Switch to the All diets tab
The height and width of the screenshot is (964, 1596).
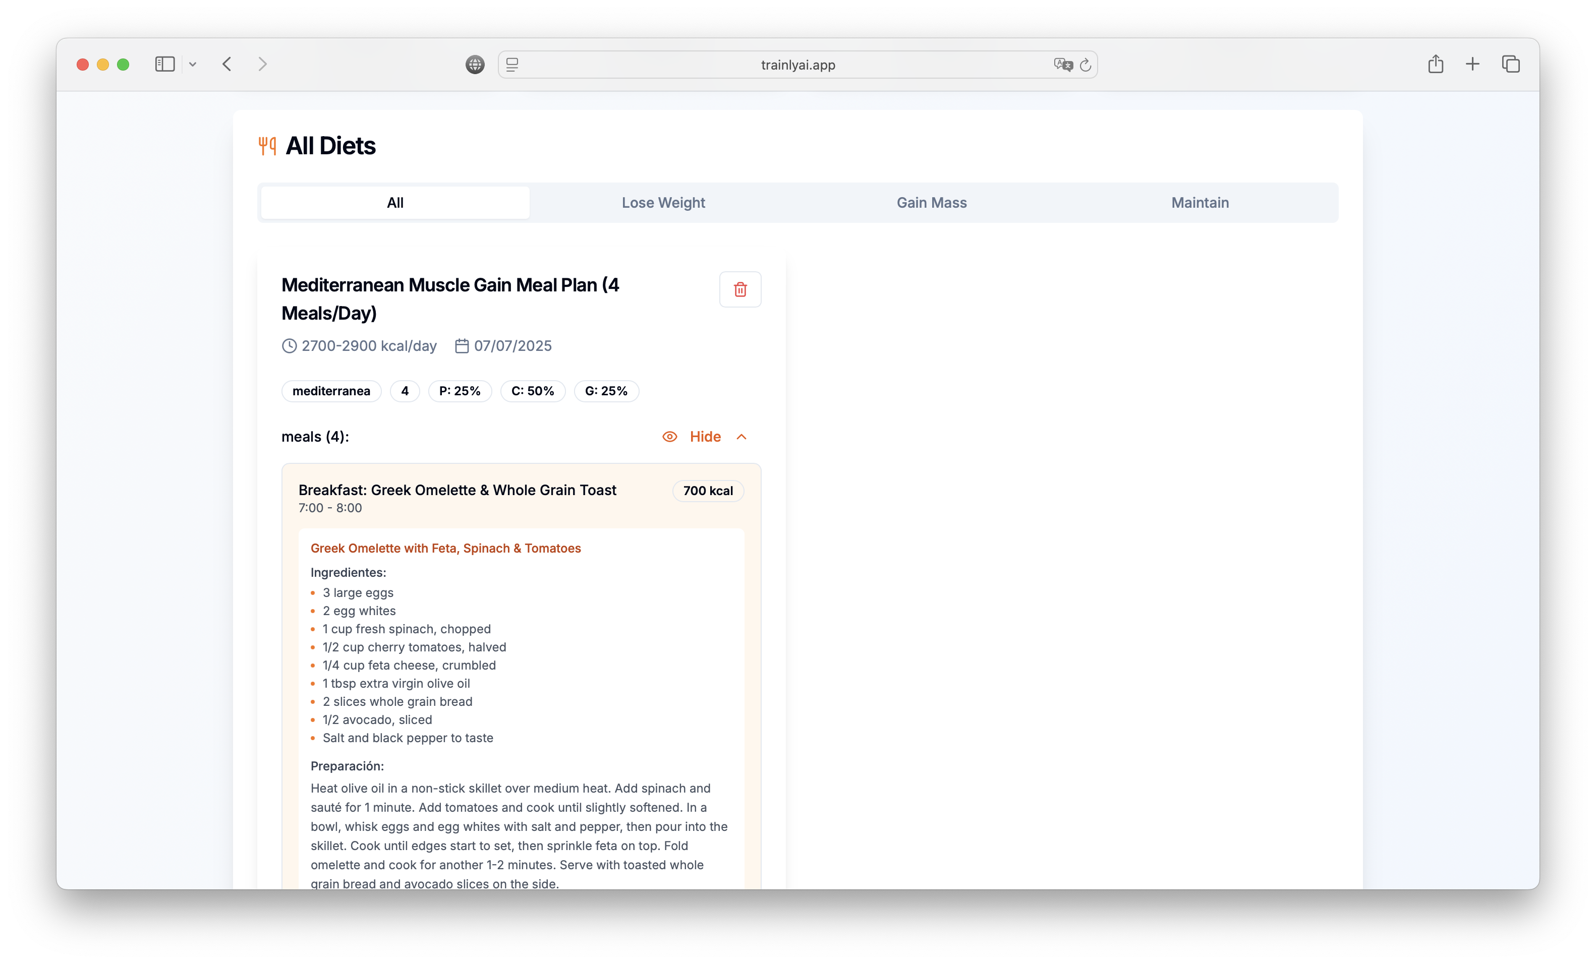[395, 203]
